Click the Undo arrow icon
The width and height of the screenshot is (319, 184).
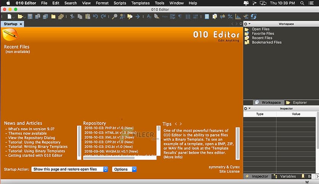point(95,17)
